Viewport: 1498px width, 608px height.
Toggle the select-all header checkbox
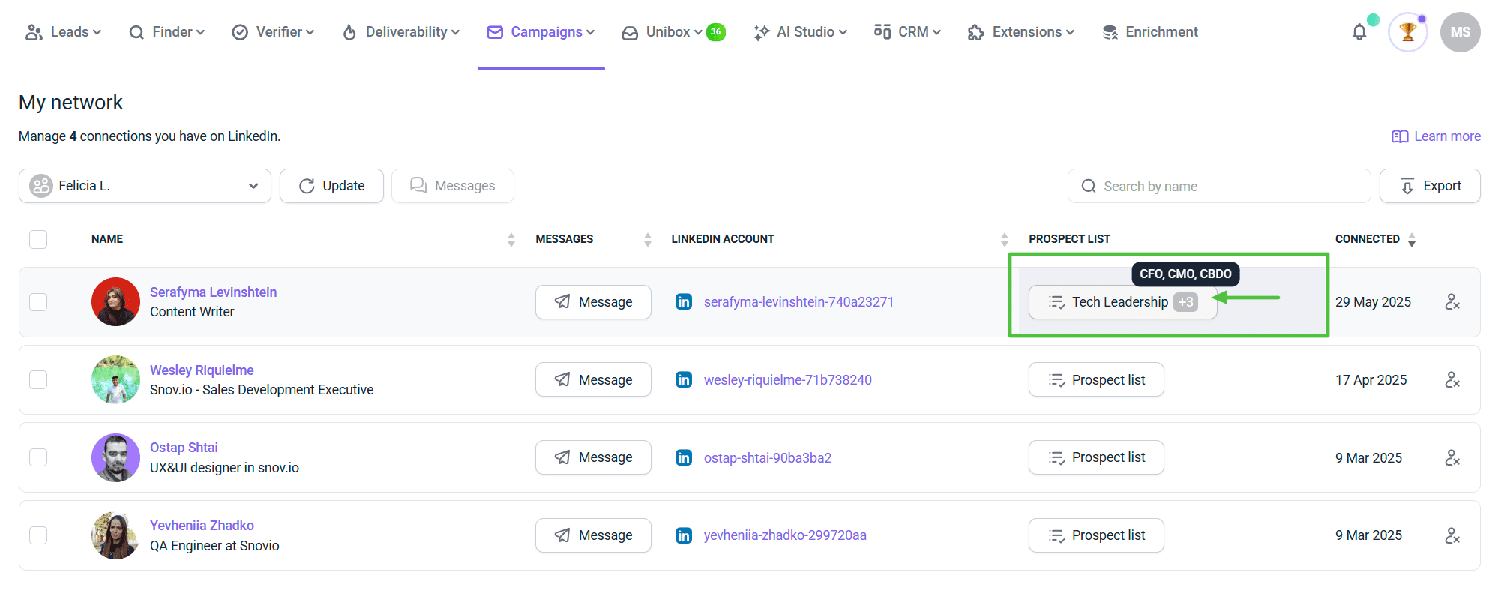(38, 239)
